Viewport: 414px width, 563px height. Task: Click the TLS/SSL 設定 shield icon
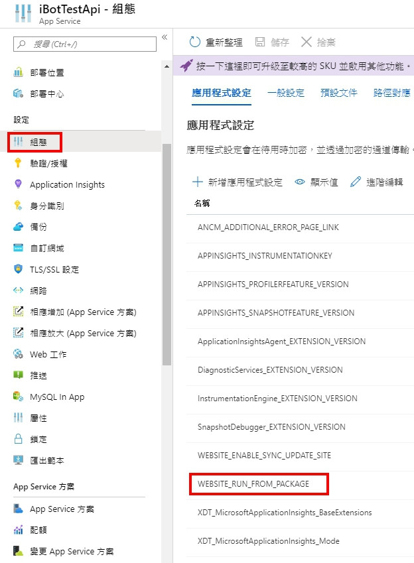click(18, 269)
